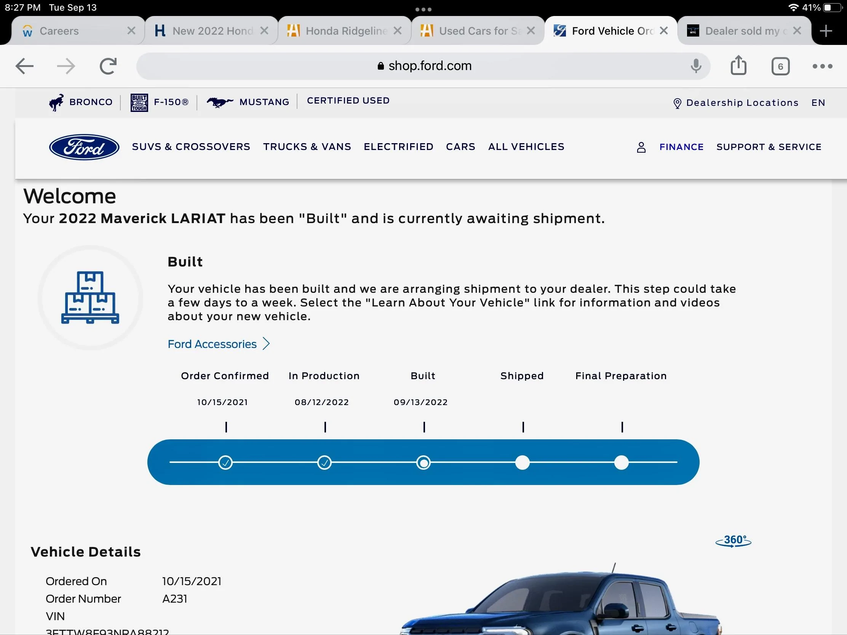
Task: Go to the Bronco page
Action: pos(91,102)
